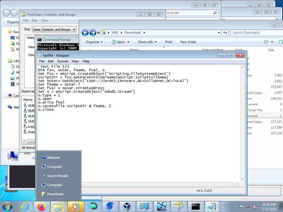283x212 pixels.
Task: Open Edit menu in Find Users window
Action: tap(35, 20)
